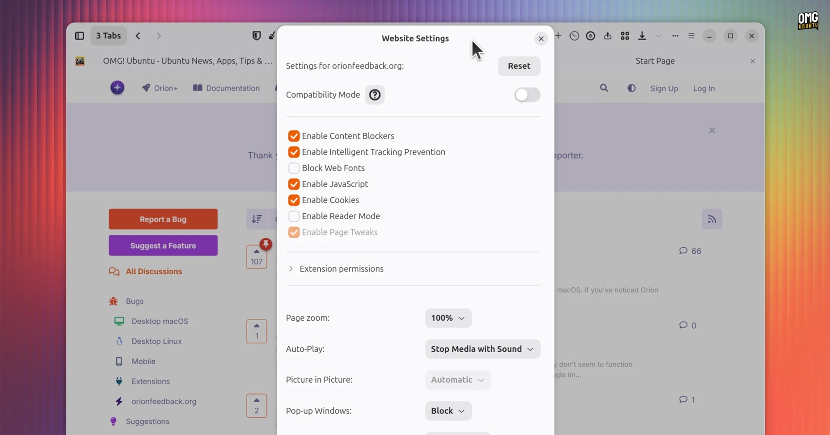Screen dimensions: 830x435
Task: Open Auto-Play Stop Media with Sound dropdown
Action: tap(483, 349)
